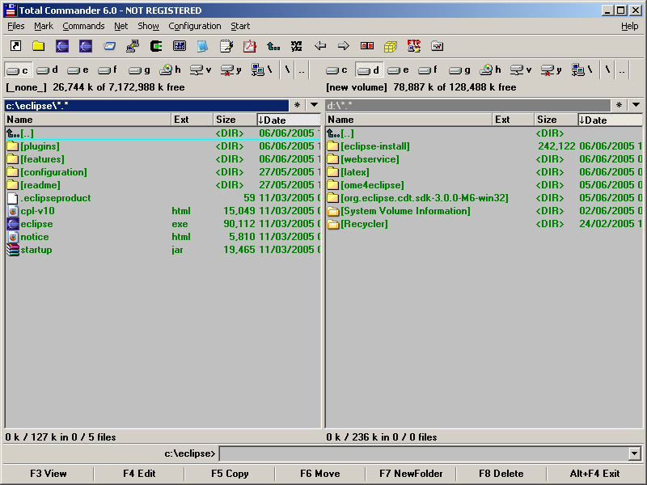Switch left panel to drive g
This screenshot has height=485, width=647.
(x=139, y=70)
